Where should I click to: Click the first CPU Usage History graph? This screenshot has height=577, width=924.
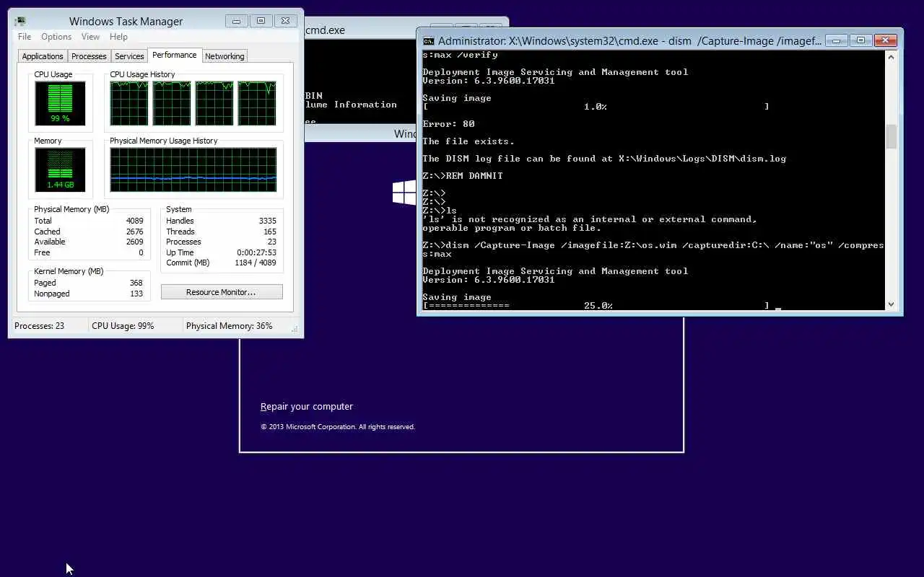(128, 103)
